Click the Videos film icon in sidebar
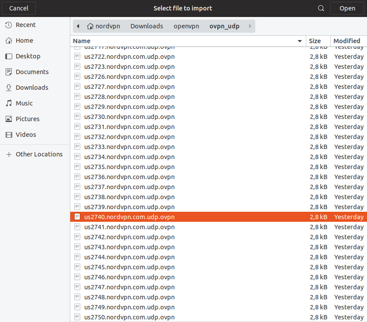 [x=8, y=135]
